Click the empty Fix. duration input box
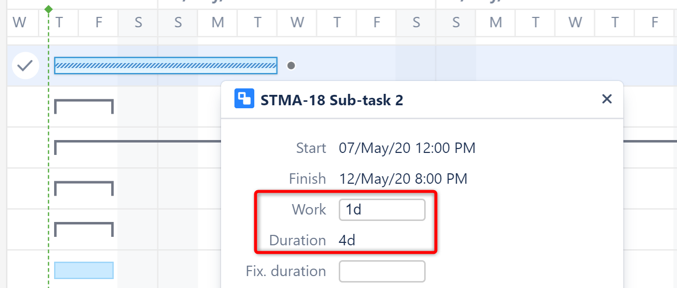Screen dimensions: 677x288 381,271
